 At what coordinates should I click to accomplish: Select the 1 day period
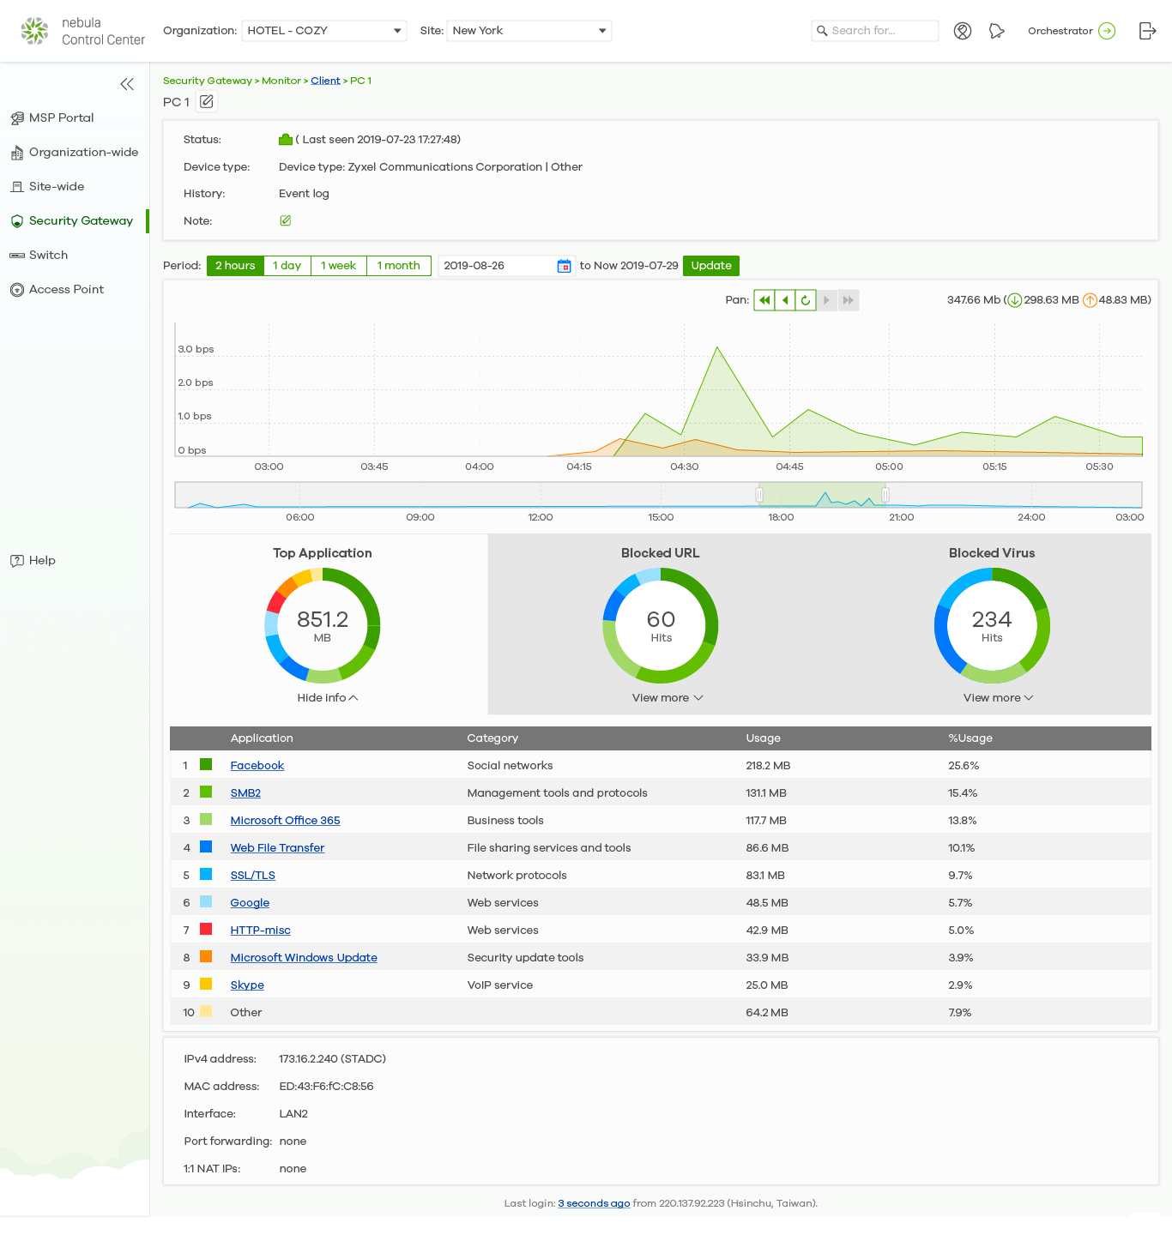[287, 266]
